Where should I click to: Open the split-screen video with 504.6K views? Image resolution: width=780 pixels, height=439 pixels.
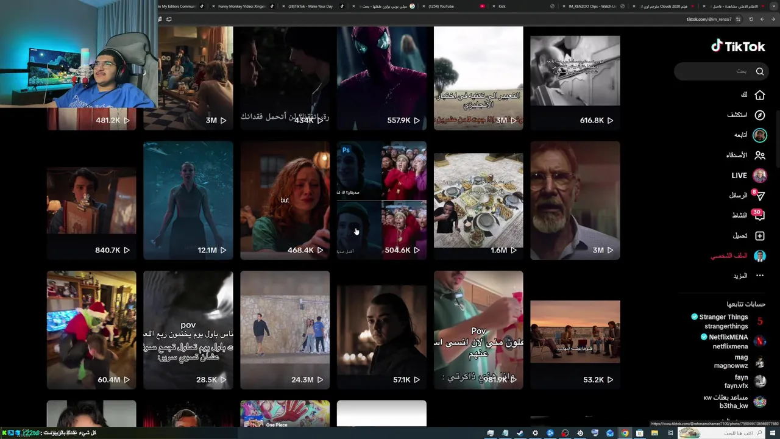381,201
